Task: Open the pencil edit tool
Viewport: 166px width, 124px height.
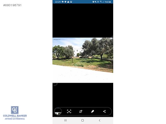Action: pyautogui.click(x=92, y=111)
